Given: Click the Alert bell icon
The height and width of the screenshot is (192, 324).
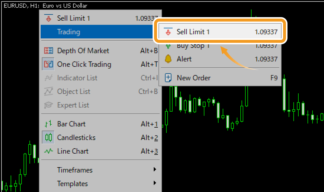Looking at the screenshot, I should tap(168, 59).
